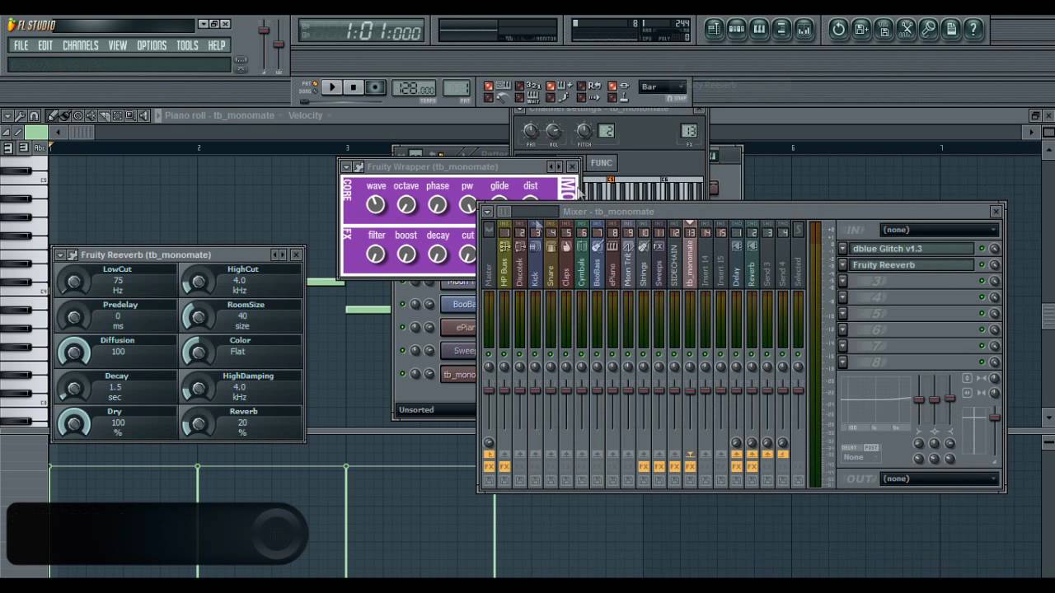
Task: Click the piano roll wrench tools icon
Action: coord(21,115)
